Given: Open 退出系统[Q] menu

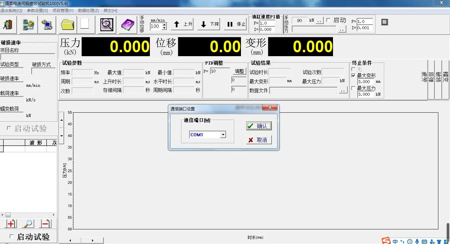Looking at the screenshot, I should [11, 10].
